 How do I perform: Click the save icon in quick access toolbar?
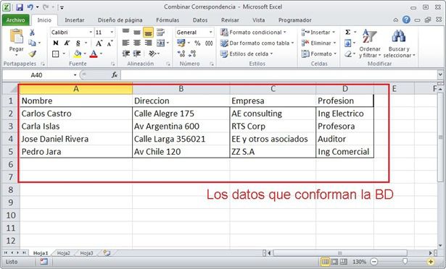click(x=20, y=7)
